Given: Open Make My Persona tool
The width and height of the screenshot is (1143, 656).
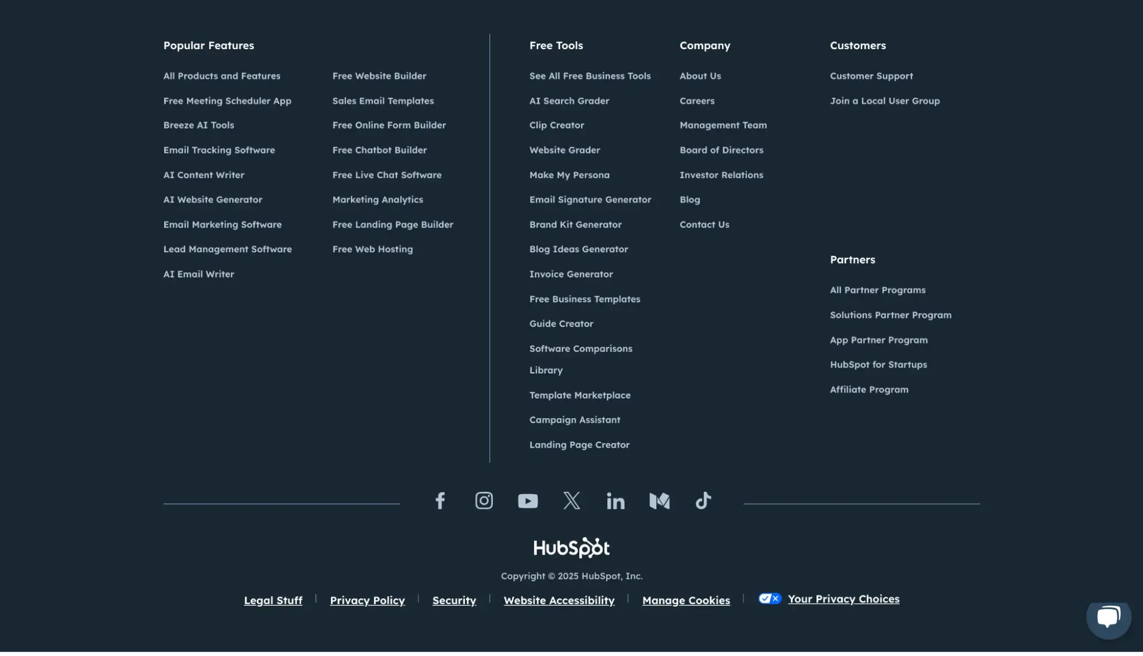Looking at the screenshot, I should tap(569, 176).
